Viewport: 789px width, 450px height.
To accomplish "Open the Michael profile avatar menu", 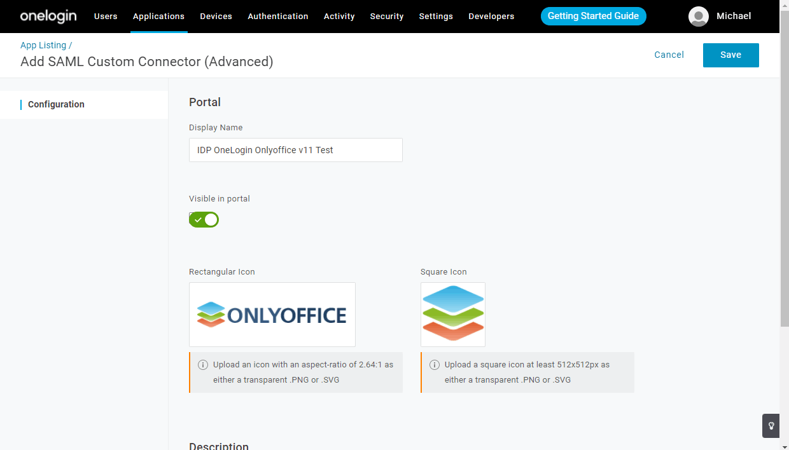I will click(x=698, y=17).
